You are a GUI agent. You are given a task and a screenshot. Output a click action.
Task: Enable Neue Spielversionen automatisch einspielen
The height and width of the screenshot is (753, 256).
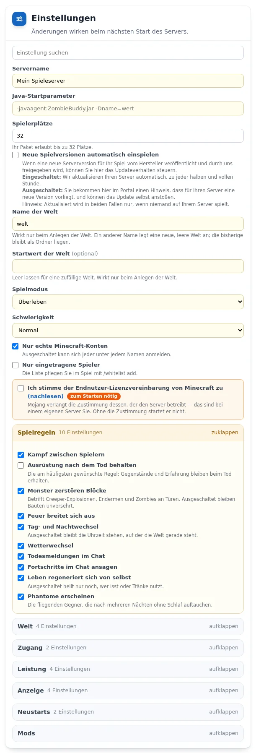pyautogui.click(x=16, y=155)
